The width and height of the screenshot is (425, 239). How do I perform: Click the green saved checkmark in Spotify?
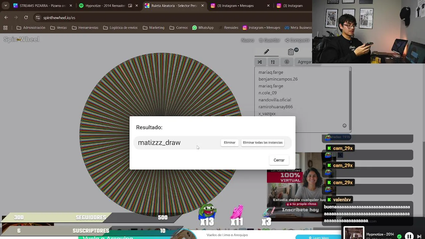(x=399, y=236)
